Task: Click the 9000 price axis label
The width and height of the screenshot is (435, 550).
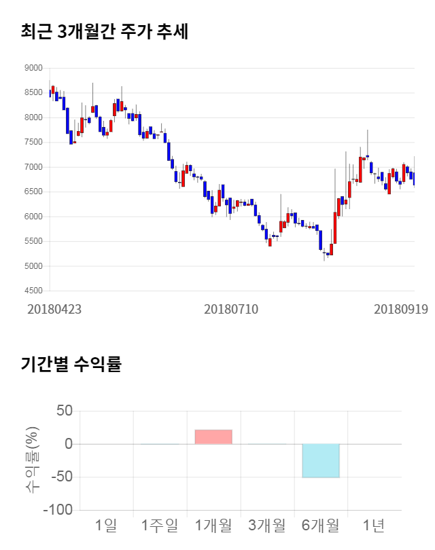Action: [x=33, y=68]
